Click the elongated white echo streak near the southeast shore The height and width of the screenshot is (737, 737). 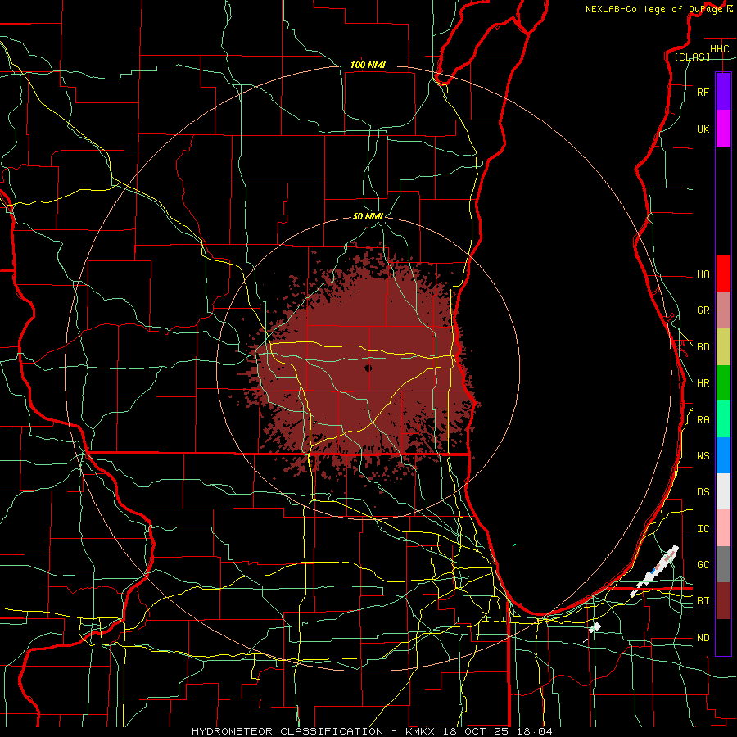(x=654, y=571)
